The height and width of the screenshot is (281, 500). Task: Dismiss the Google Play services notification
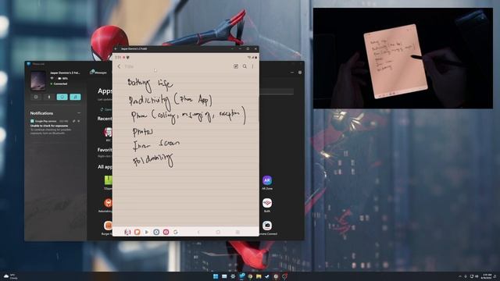(79, 121)
